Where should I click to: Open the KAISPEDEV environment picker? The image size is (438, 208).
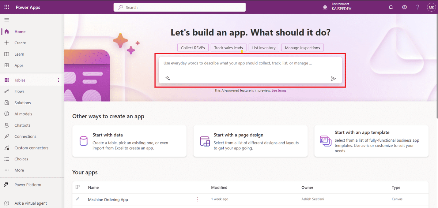coord(337,7)
